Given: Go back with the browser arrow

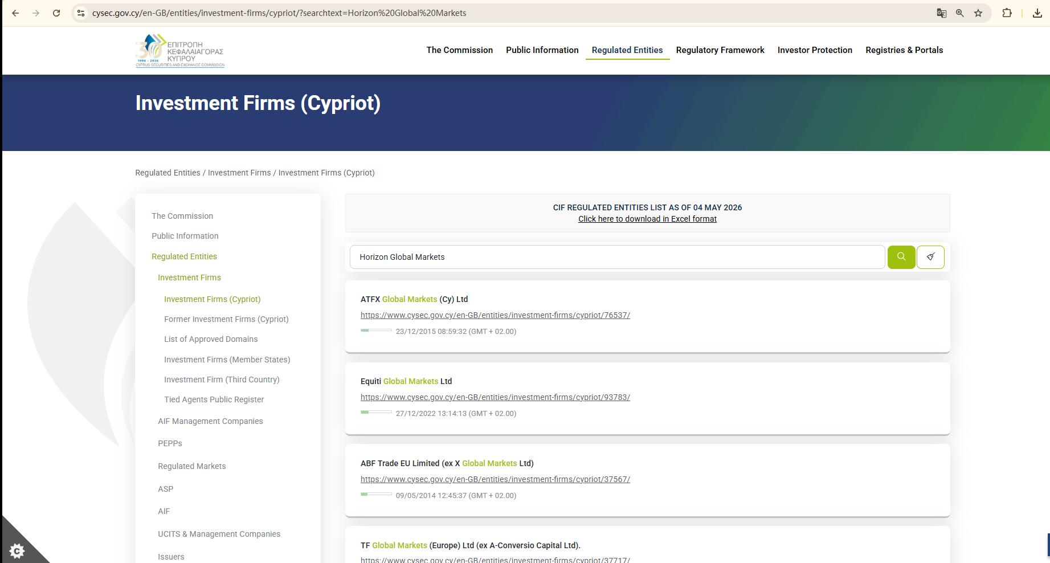Looking at the screenshot, I should coord(15,13).
